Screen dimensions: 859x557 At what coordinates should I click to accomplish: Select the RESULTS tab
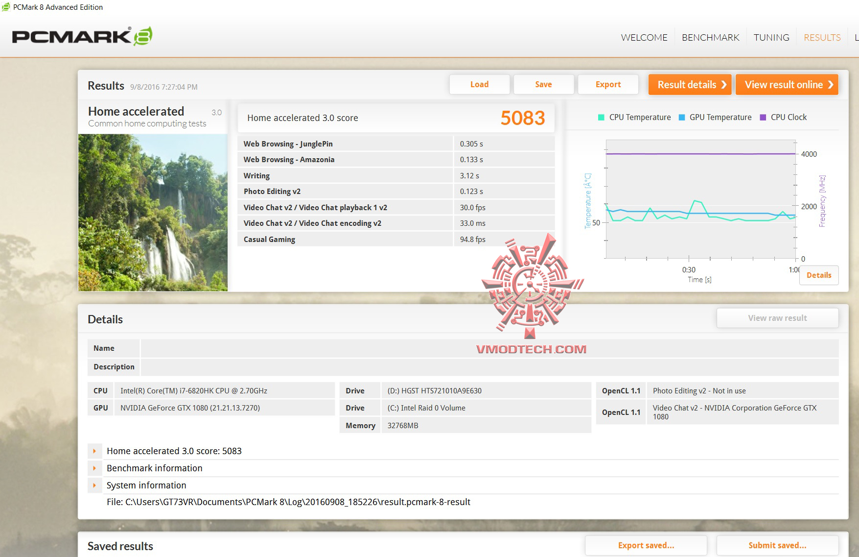point(822,38)
